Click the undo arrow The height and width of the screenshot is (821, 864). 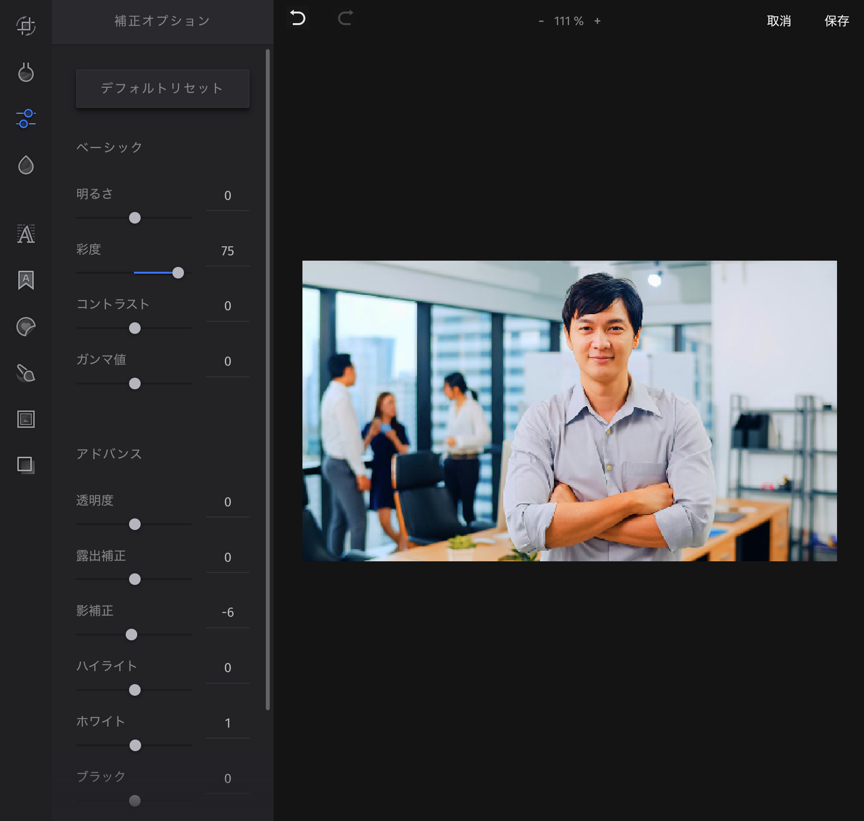[x=298, y=18]
